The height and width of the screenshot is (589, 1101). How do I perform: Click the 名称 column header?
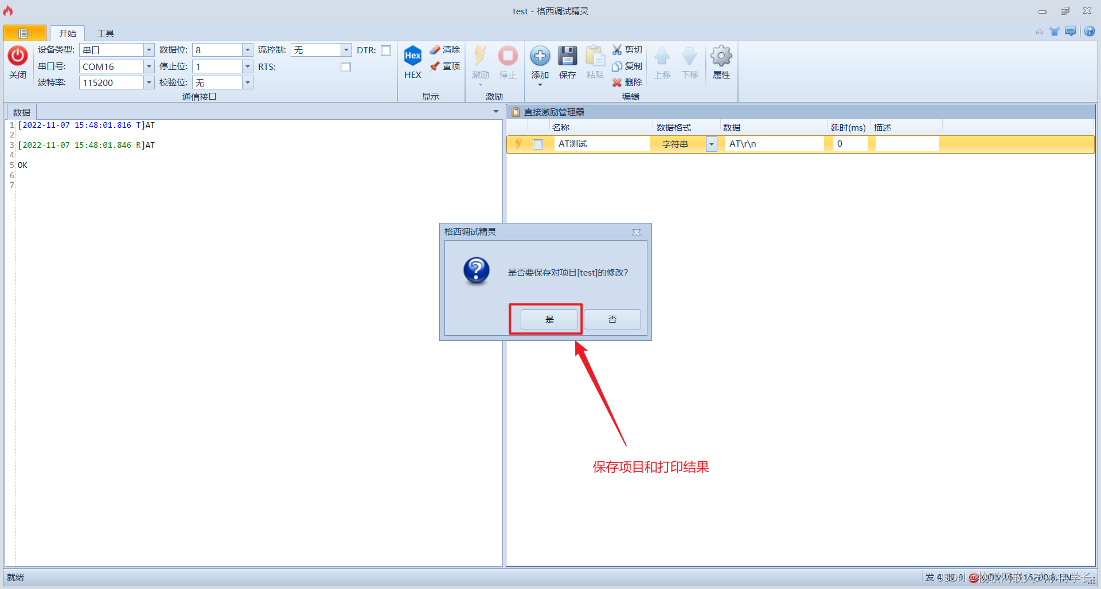pos(601,127)
